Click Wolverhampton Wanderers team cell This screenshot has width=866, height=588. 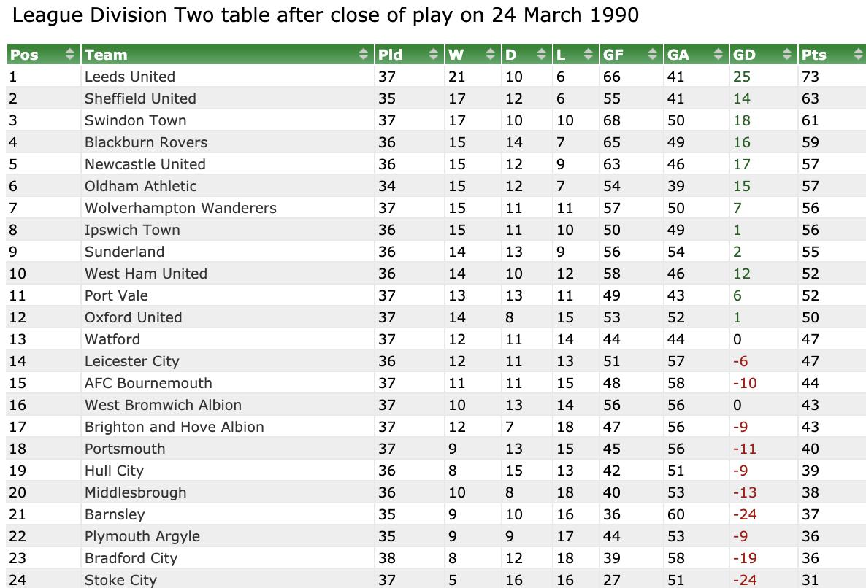pyautogui.click(x=228, y=208)
